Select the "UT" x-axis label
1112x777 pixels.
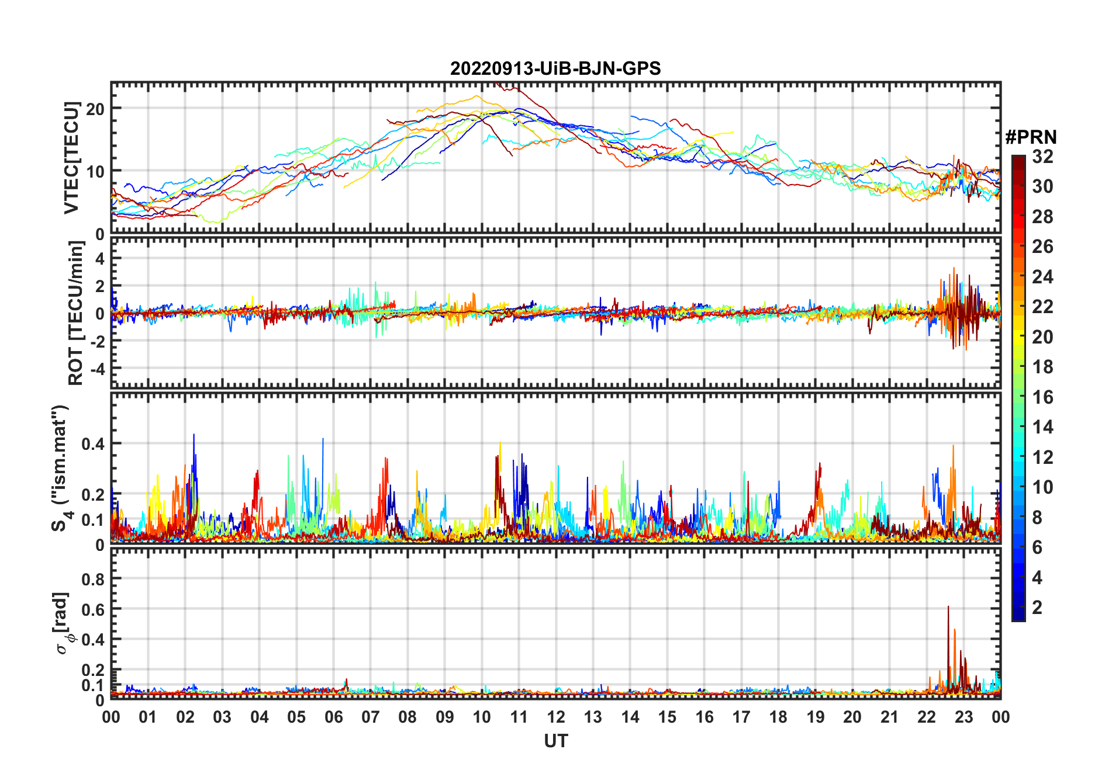(556, 741)
